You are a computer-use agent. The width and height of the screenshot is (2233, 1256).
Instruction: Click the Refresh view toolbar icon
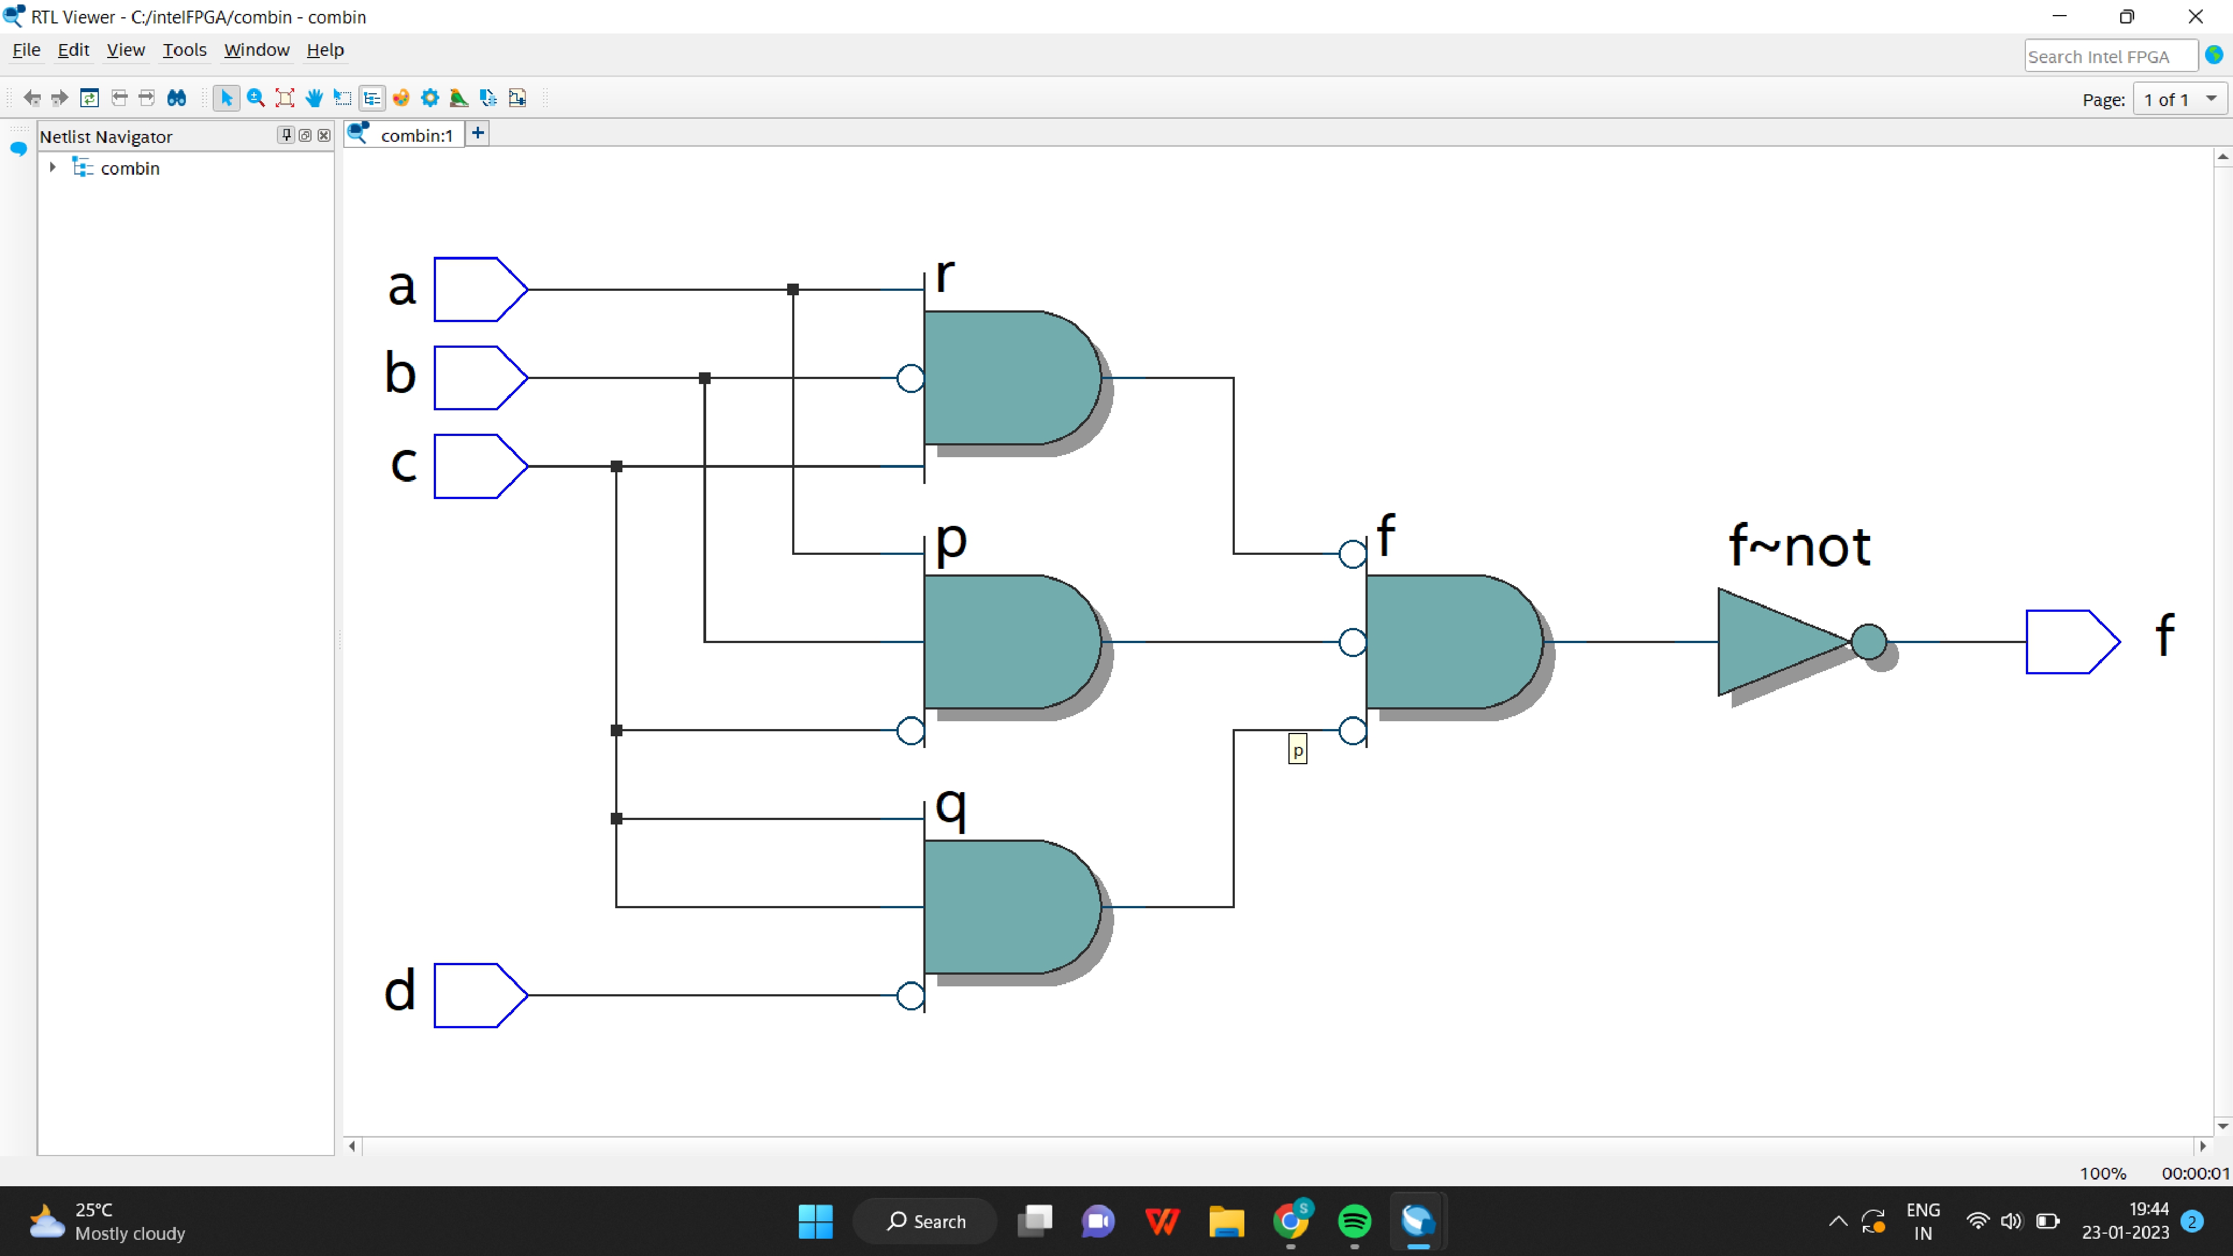pyautogui.click(x=89, y=98)
